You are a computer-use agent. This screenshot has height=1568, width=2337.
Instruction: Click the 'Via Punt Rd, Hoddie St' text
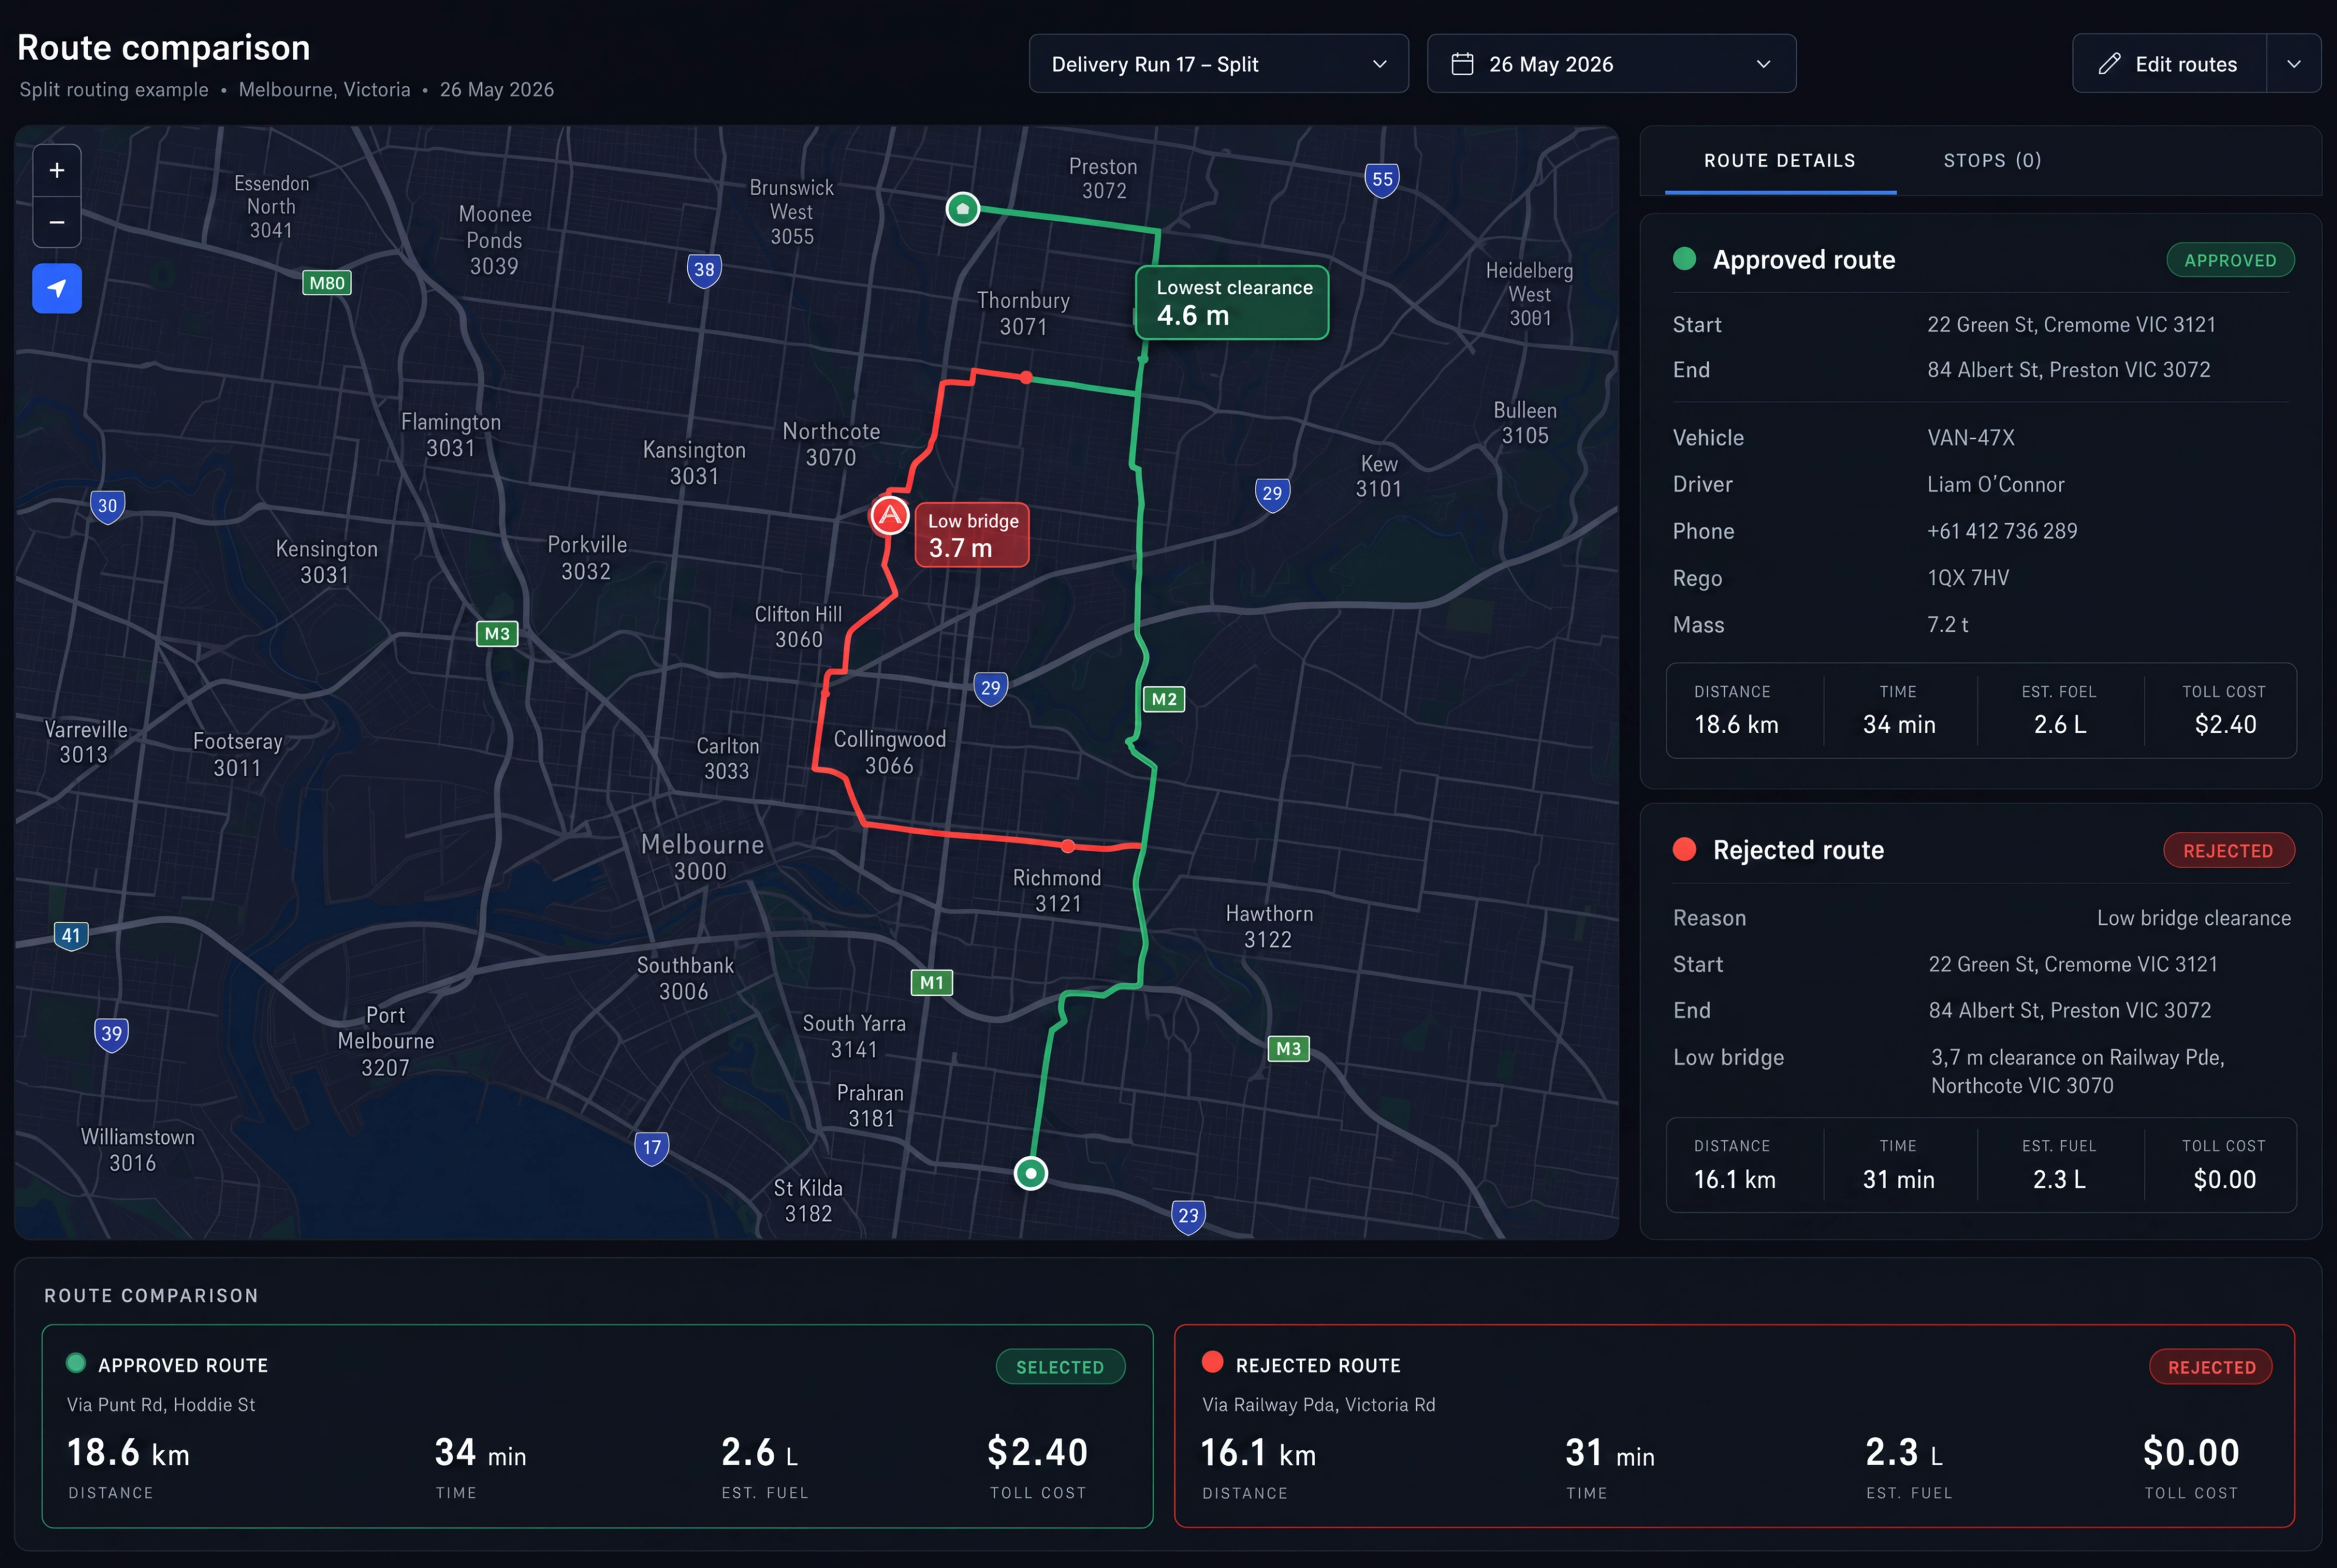161,1405
